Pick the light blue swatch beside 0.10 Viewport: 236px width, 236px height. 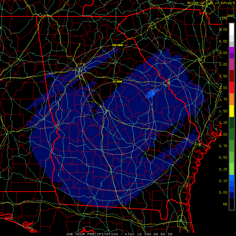click(x=232, y=178)
